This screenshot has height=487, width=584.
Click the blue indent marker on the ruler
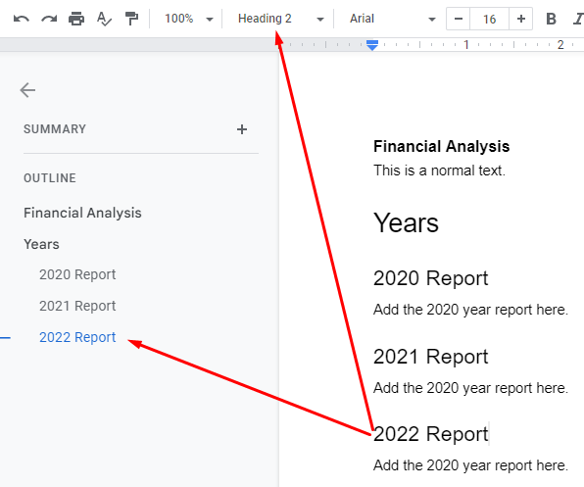tap(372, 45)
